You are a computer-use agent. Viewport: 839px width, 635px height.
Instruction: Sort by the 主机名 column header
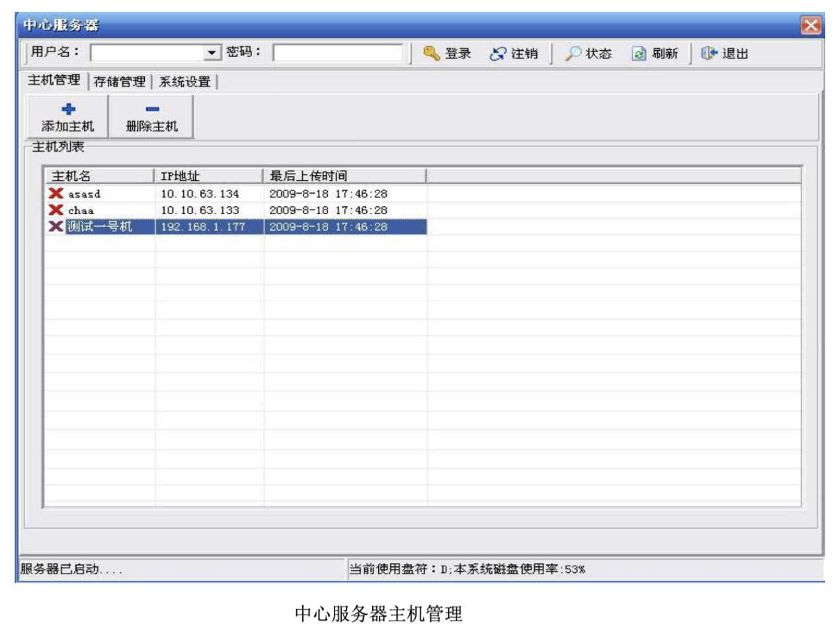tap(99, 176)
